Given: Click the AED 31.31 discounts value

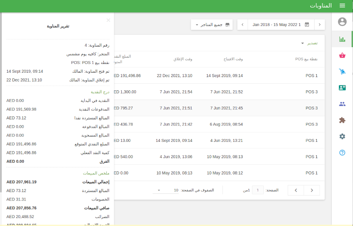Looking at the screenshot, I should tap(16, 200).
